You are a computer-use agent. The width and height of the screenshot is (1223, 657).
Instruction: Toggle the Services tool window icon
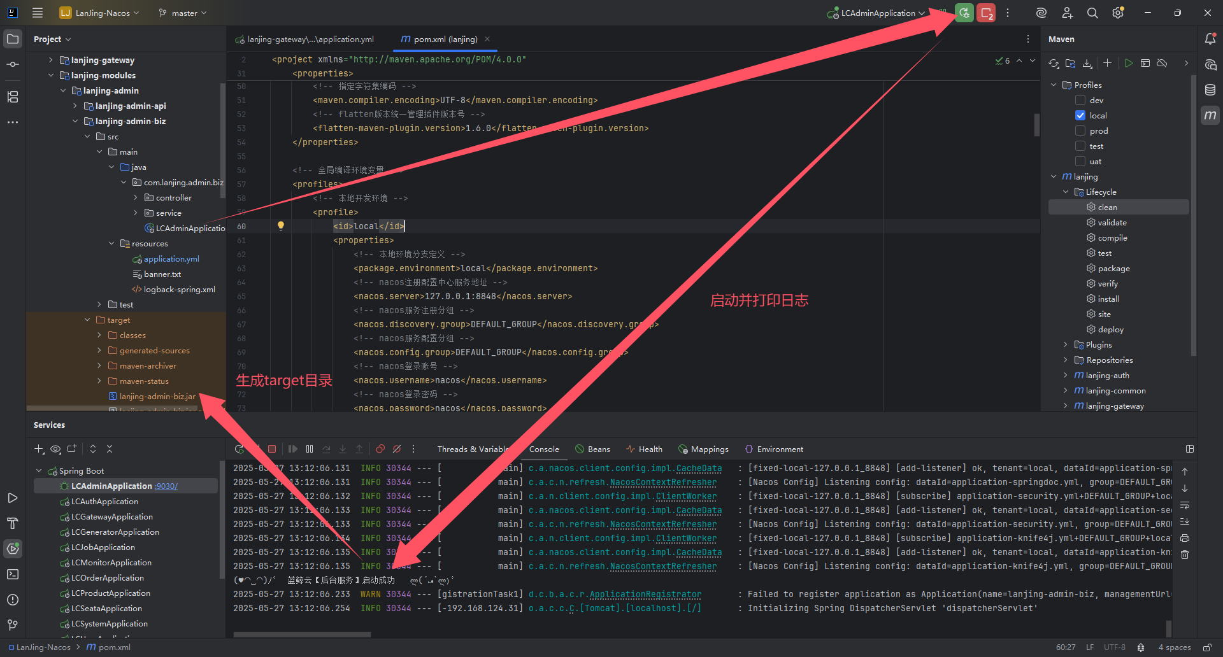[x=13, y=549]
